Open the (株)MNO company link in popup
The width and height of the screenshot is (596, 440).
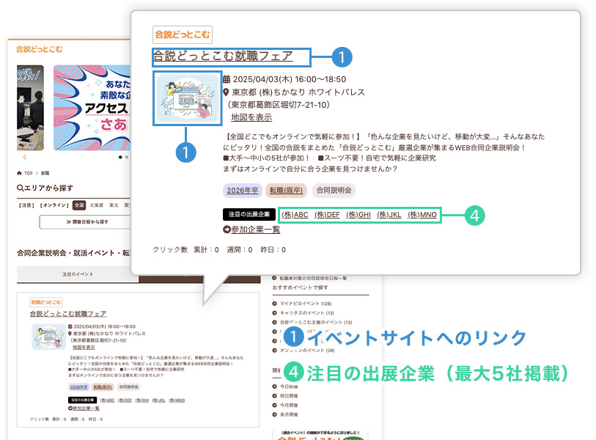(422, 215)
